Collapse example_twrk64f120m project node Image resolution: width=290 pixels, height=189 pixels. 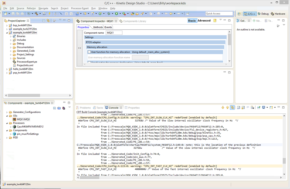(7, 33)
